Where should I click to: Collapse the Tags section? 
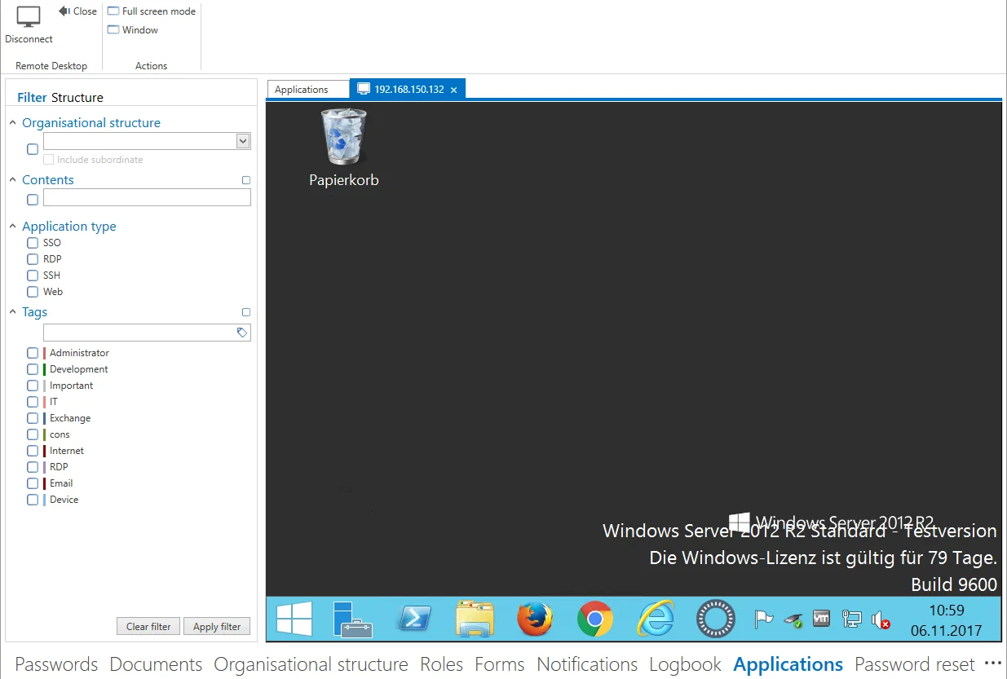pyautogui.click(x=13, y=312)
